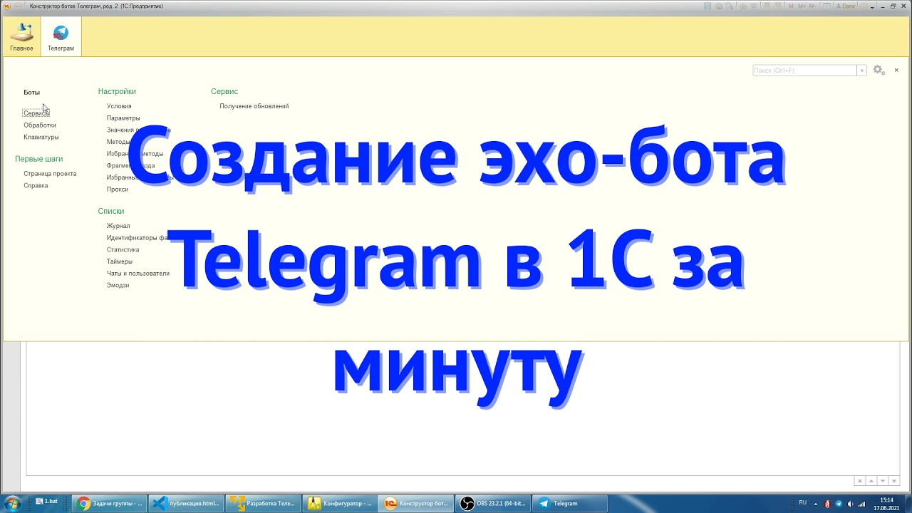This screenshot has width=912, height=513.
Task: Open Чаты и пользователи list
Action: coord(138,274)
